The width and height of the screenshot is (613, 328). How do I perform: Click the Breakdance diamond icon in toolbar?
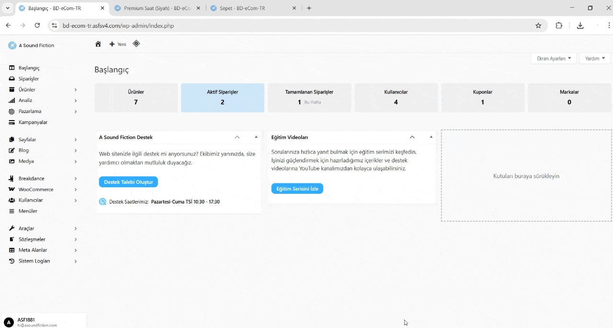[136, 44]
